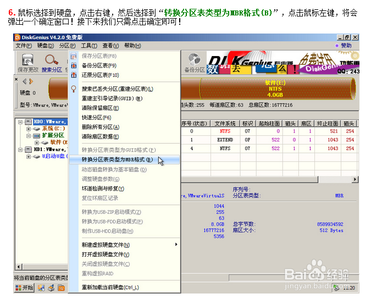Choose 搜索已丢失分区(重建分区表) item
371x299 pixels.
pyautogui.click(x=124, y=89)
